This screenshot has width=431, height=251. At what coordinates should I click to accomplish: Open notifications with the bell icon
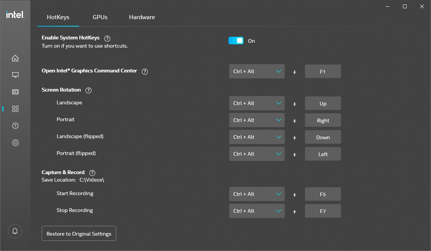coord(15,231)
